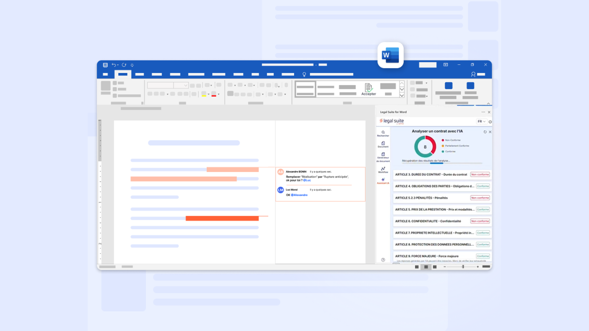Toggle the yellow text highlight color
The height and width of the screenshot is (331, 589).
click(x=204, y=93)
